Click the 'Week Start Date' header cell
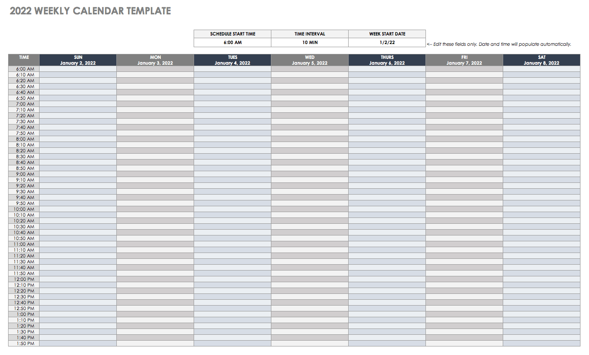 tap(387, 34)
